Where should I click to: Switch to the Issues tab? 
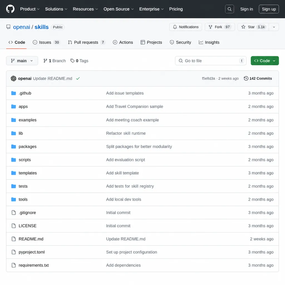pos(46,42)
